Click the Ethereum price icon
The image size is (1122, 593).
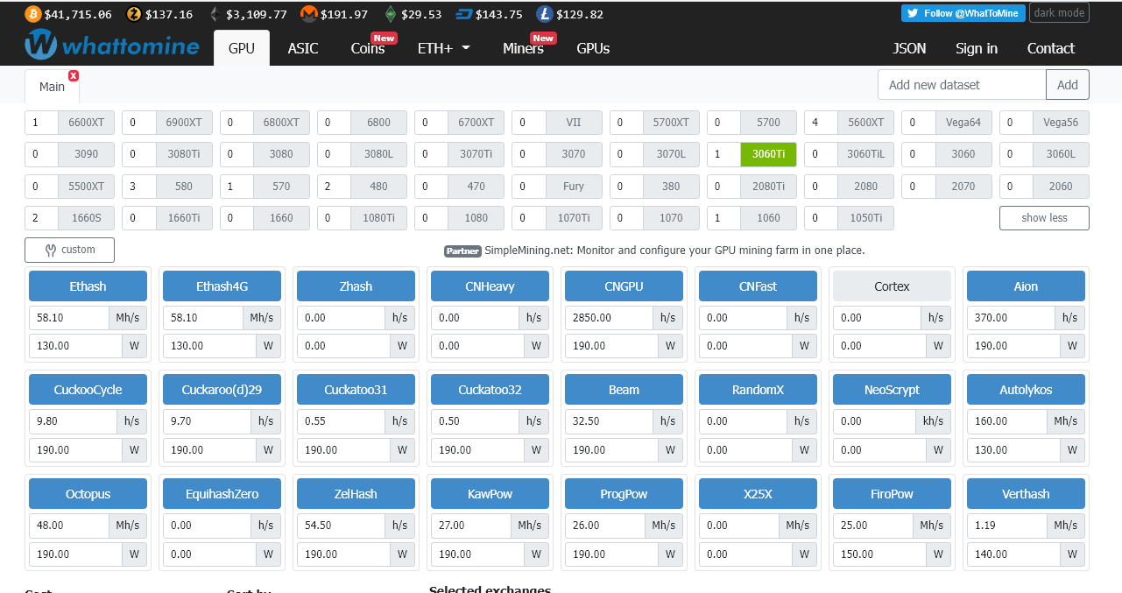pyautogui.click(x=216, y=14)
